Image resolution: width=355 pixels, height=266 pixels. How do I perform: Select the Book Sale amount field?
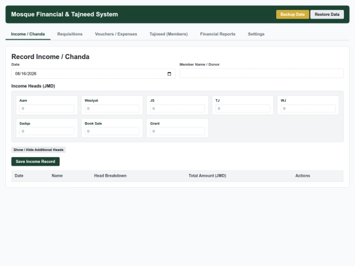click(112, 131)
